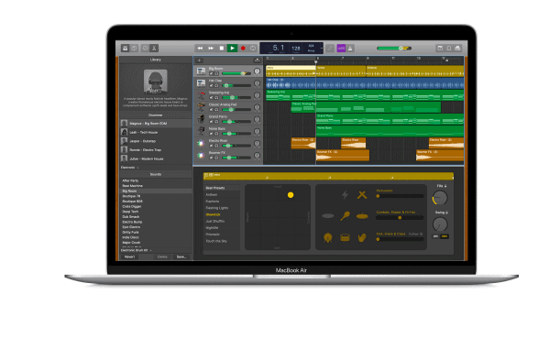
Task: Select drummer Ronnie - Electro Trap
Action: 156,150
